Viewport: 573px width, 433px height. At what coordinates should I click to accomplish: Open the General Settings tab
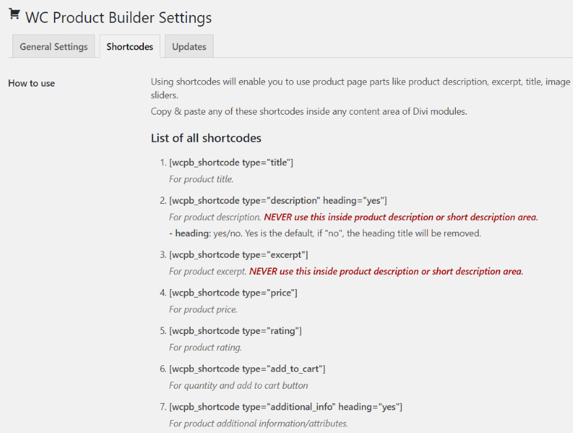point(53,47)
